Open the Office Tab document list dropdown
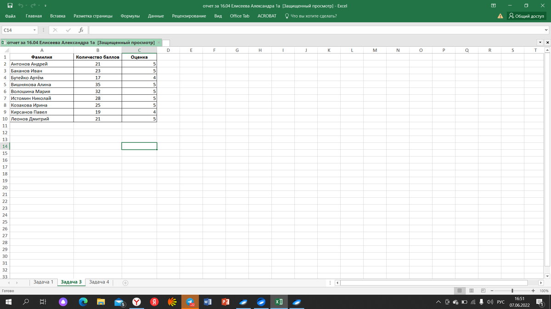551x309 pixels. coord(541,43)
